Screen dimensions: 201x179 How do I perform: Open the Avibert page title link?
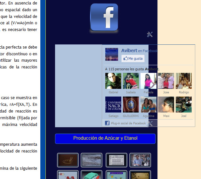129,51
